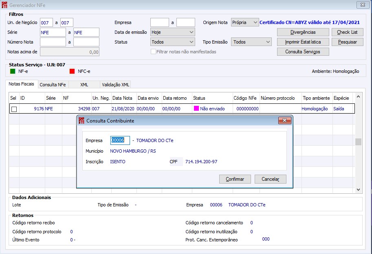This screenshot has height=254, width=372.
Task: Click the Data retorno column header
Action: click(x=177, y=98)
